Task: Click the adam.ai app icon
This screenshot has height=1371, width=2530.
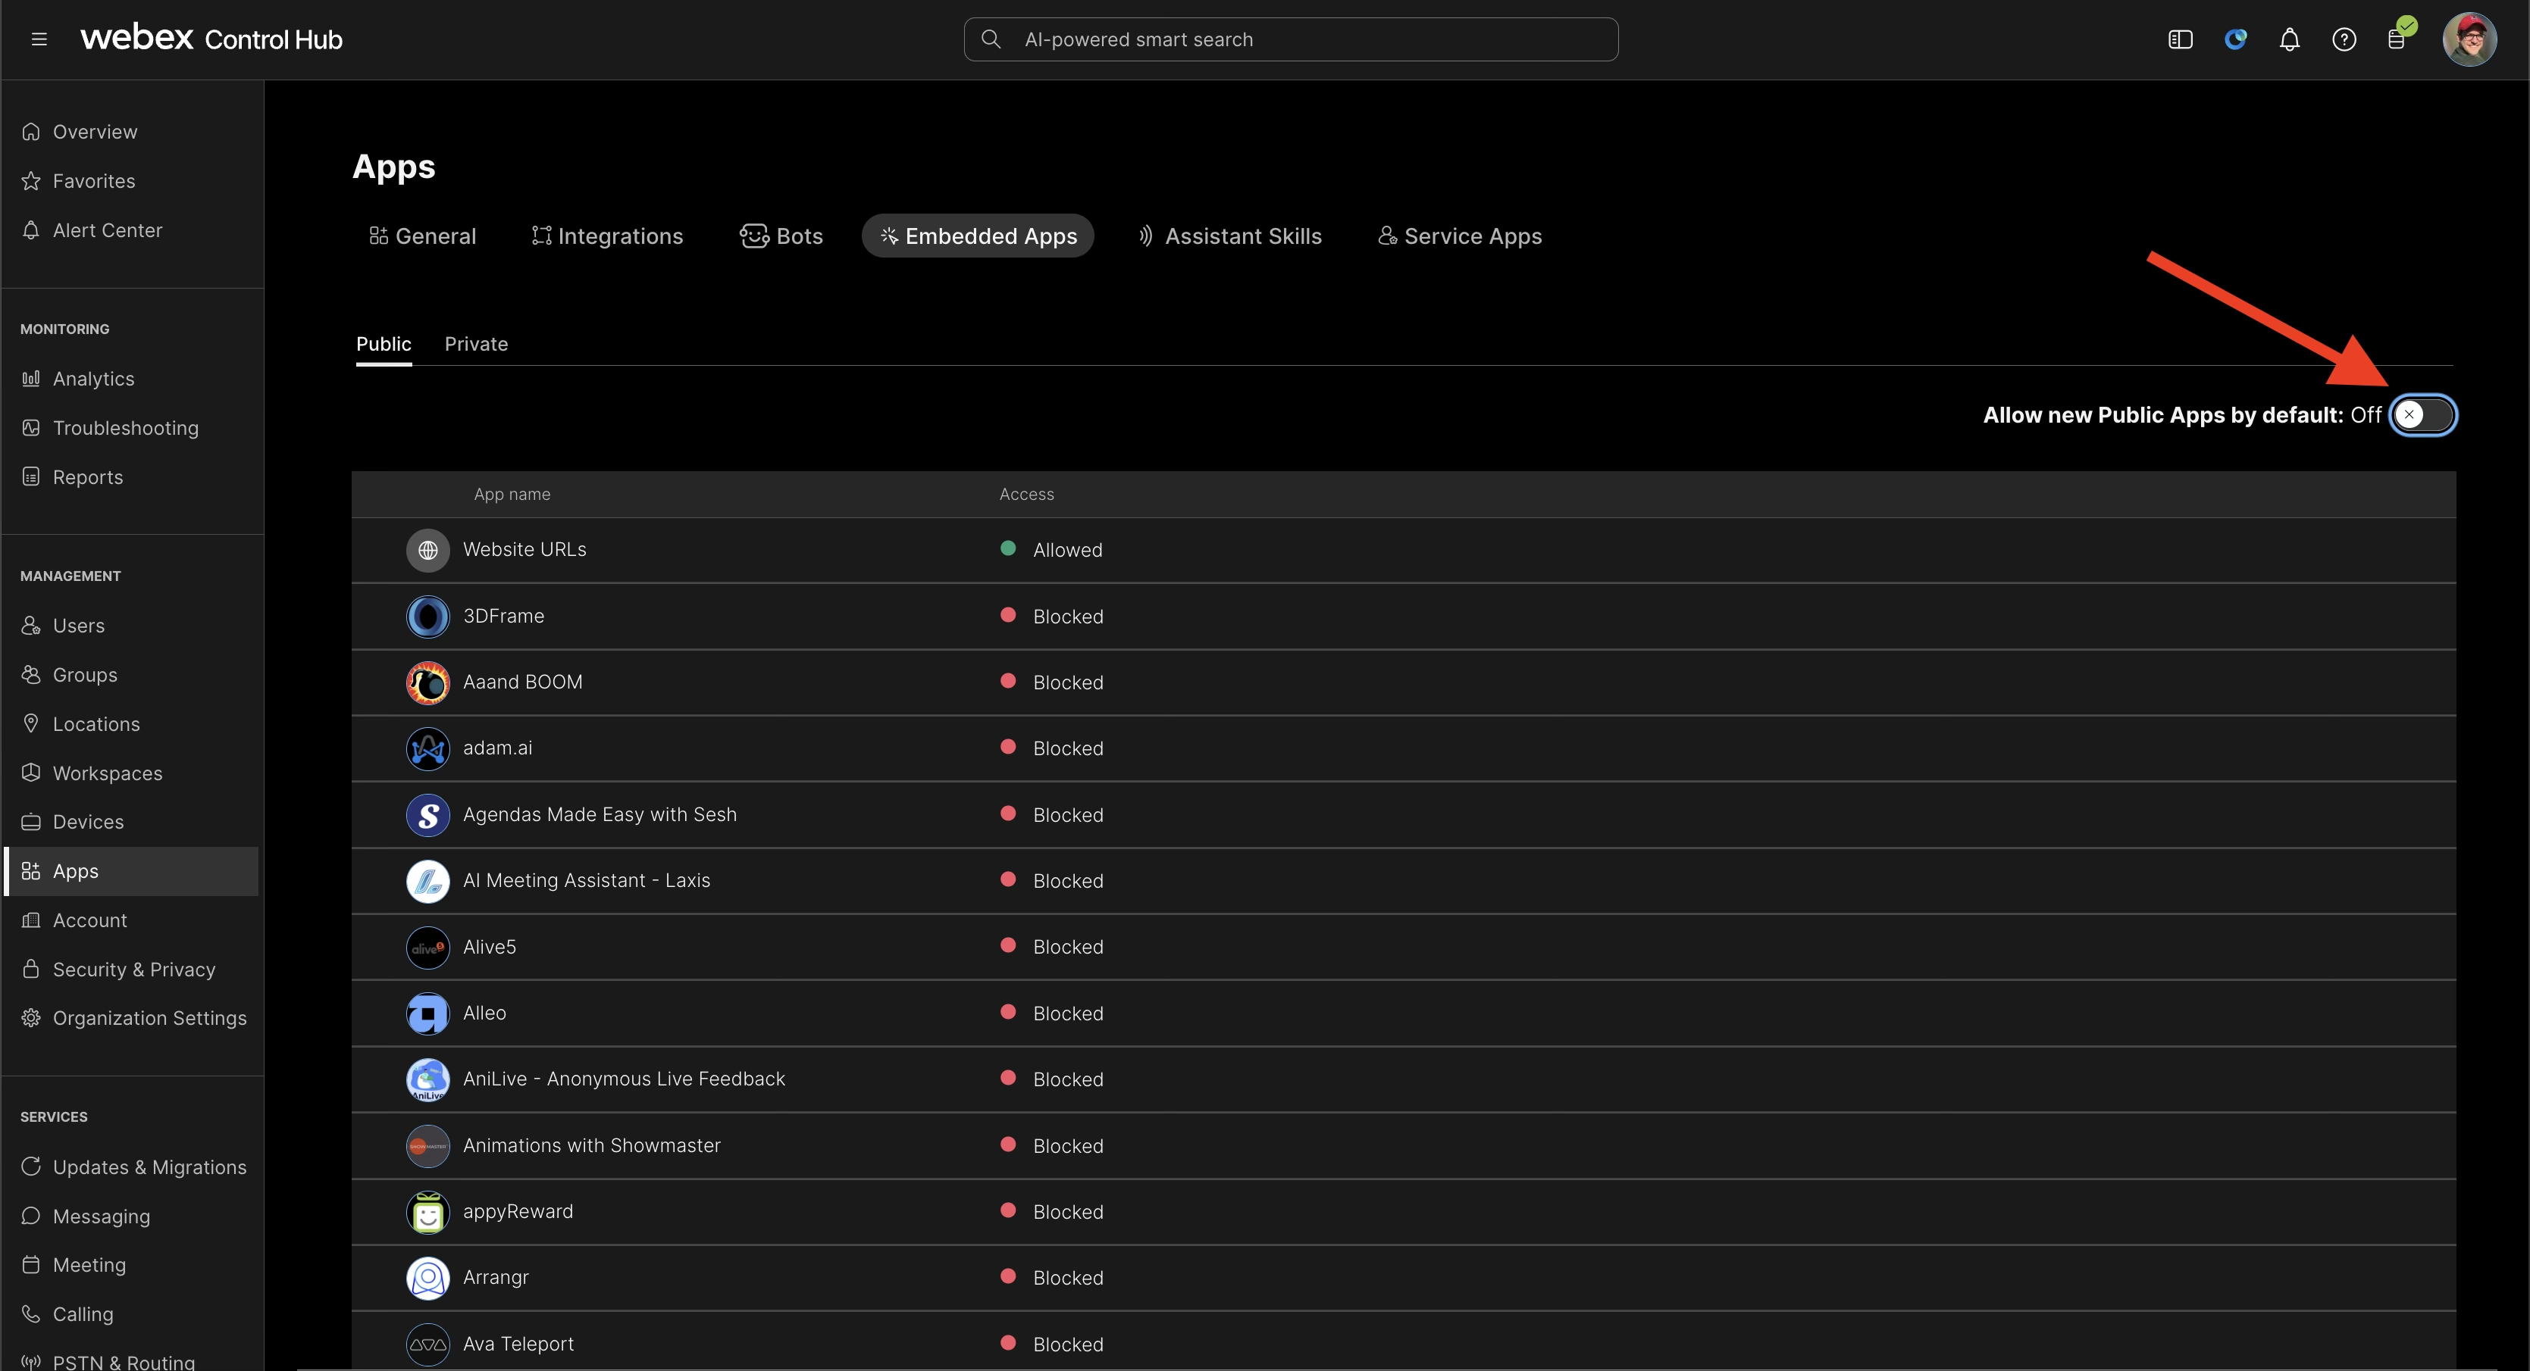Action: (428, 749)
